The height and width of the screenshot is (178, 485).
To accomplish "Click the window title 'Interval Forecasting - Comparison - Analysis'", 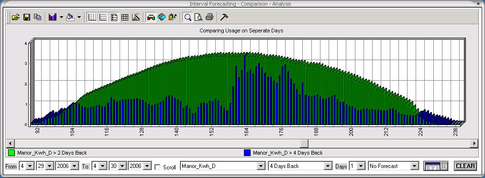I will pyautogui.click(x=240, y=4).
